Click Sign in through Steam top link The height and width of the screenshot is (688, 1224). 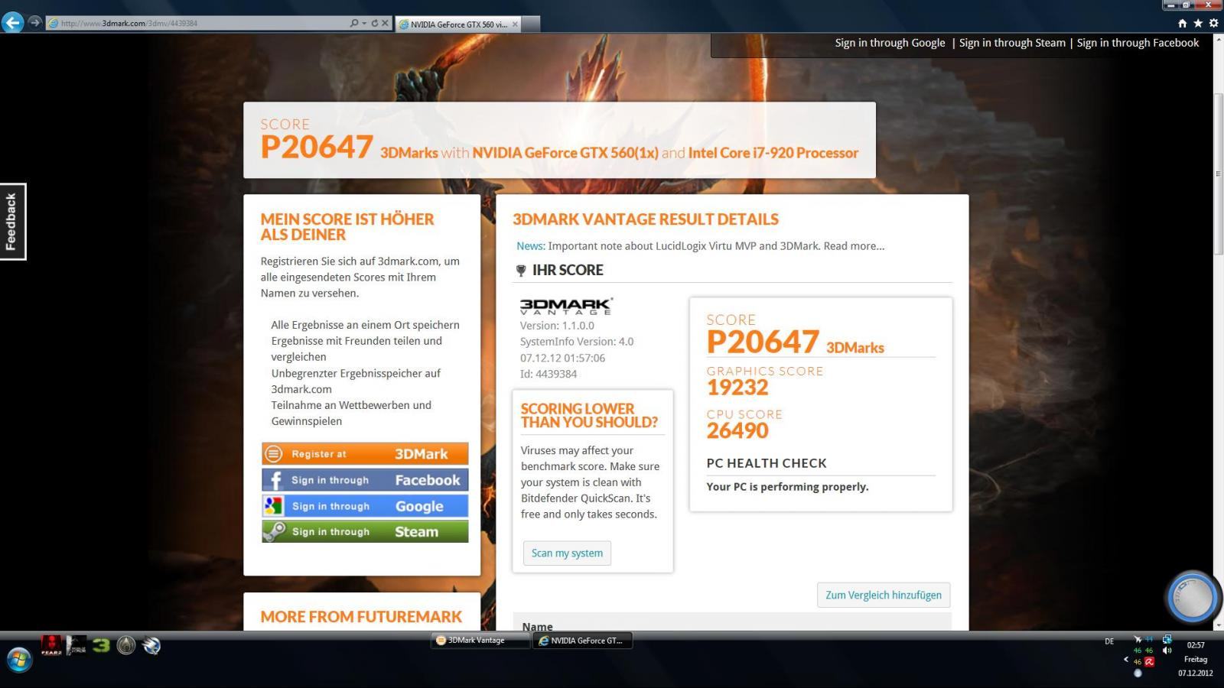pos(1012,43)
